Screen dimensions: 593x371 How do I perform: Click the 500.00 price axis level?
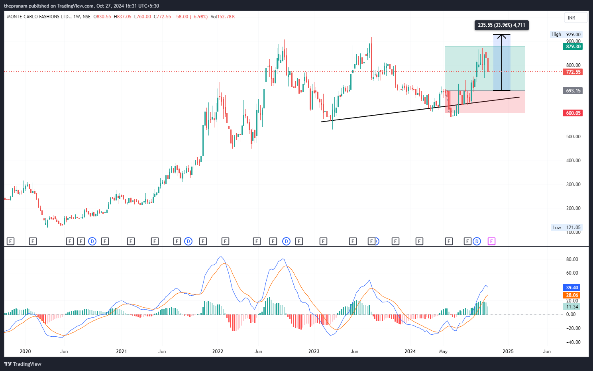click(x=573, y=137)
